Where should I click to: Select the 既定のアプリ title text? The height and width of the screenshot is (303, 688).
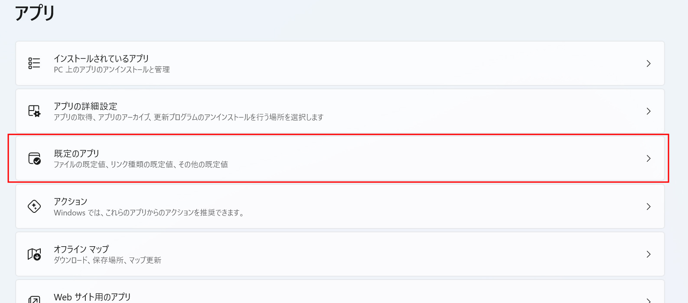point(77,153)
